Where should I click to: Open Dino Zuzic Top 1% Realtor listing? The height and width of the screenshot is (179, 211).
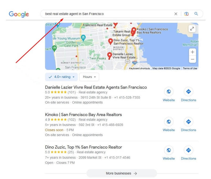click(x=83, y=147)
